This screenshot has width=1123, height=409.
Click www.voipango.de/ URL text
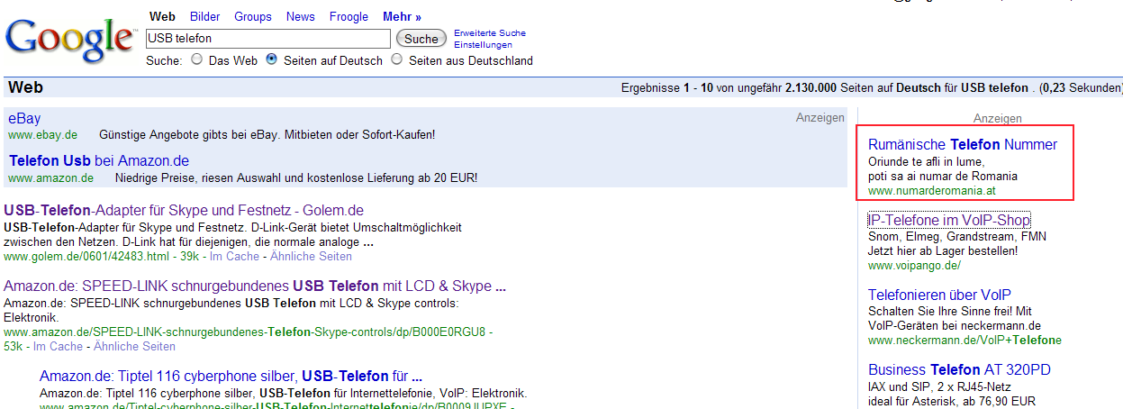pyautogui.click(x=914, y=266)
